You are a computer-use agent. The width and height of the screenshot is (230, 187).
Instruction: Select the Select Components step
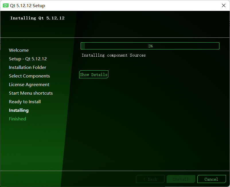point(29,76)
